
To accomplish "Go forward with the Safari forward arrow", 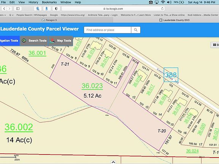I will point(10,9).
